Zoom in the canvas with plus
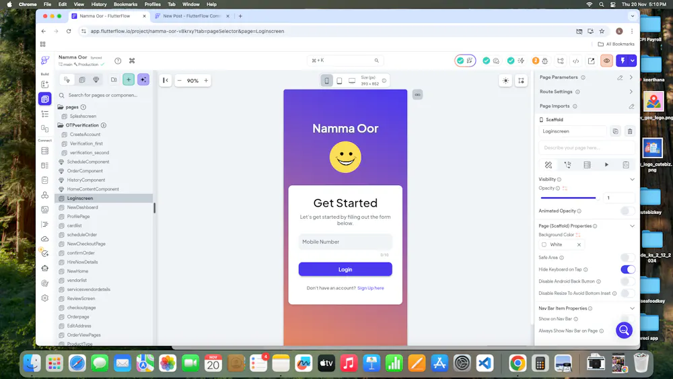This screenshot has height=379, width=673. 206,80
